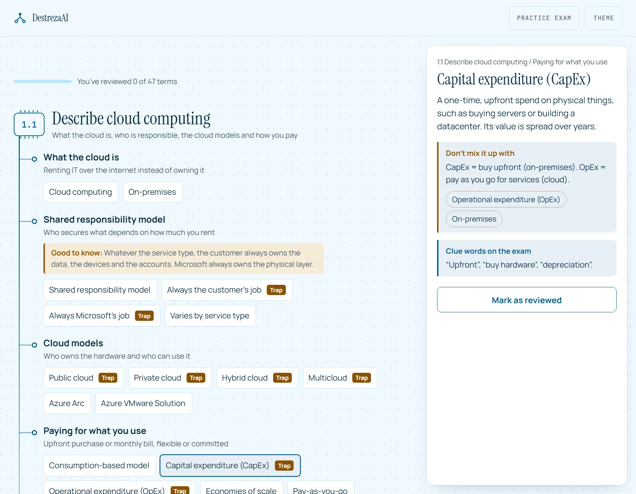Click the DestrezaAI brand name
The height and width of the screenshot is (494, 636).
click(x=50, y=18)
